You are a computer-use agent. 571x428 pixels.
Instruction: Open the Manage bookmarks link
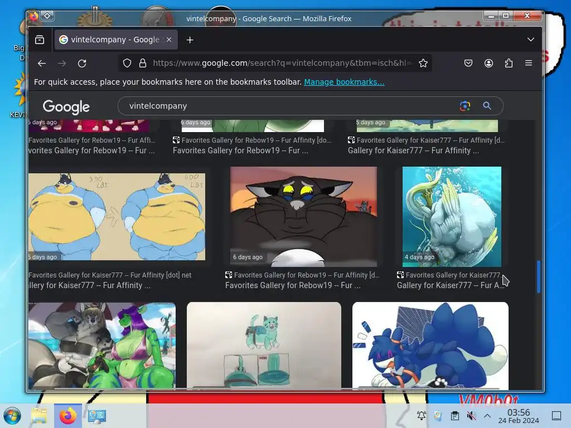[344, 82]
